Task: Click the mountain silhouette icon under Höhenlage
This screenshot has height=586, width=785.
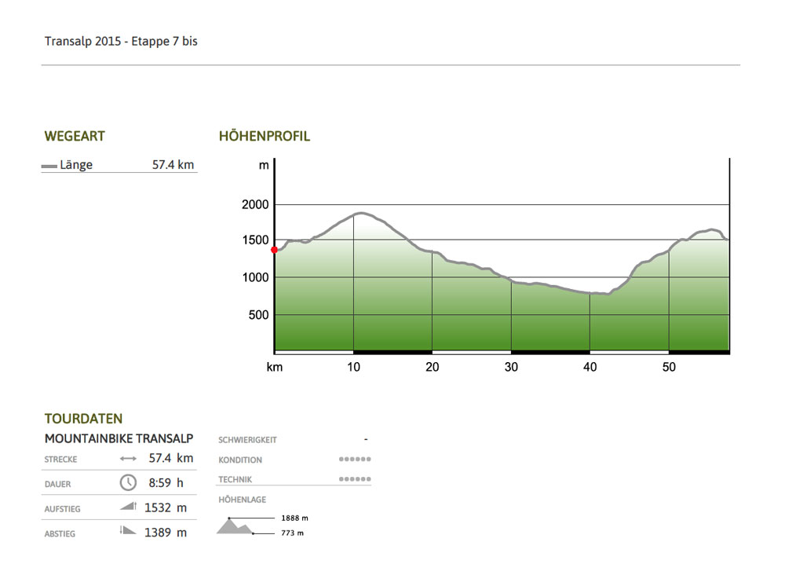Action: pyautogui.click(x=234, y=526)
